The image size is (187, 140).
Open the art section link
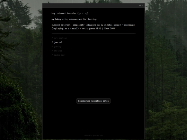coord(59,38)
